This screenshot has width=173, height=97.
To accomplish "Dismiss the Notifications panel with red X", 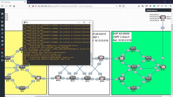I will (170, 10).
